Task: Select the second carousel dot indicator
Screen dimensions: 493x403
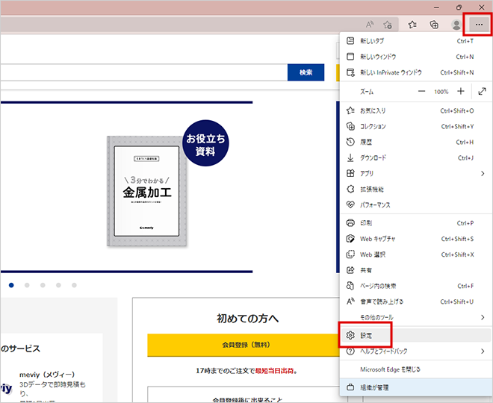Action: pyautogui.click(x=27, y=285)
